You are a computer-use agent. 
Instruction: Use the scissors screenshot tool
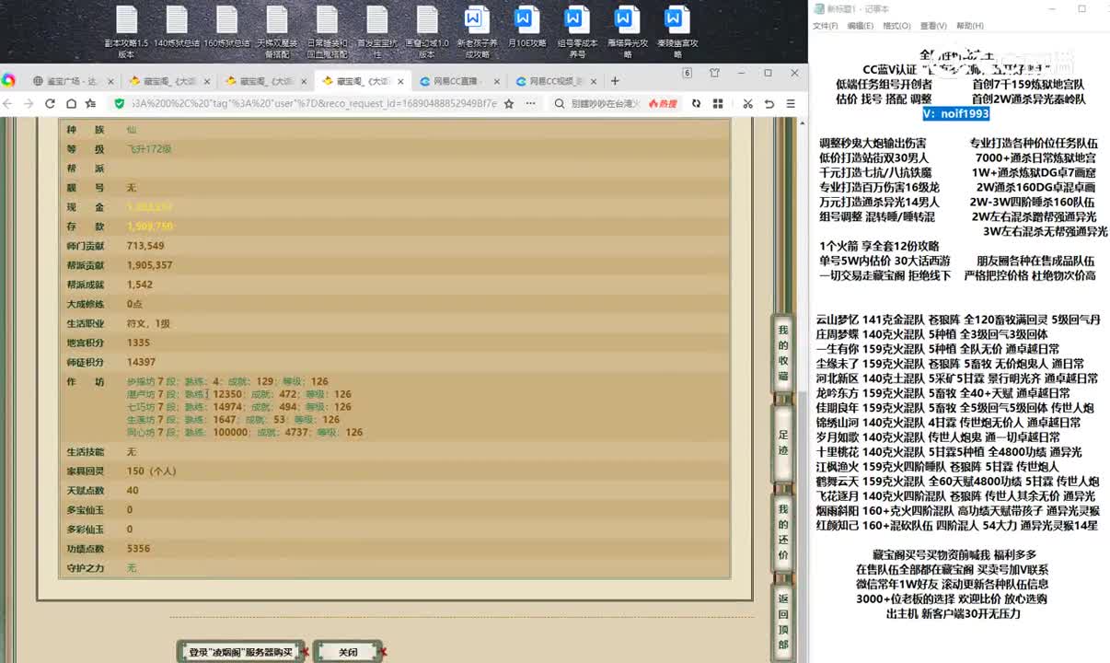click(x=748, y=104)
